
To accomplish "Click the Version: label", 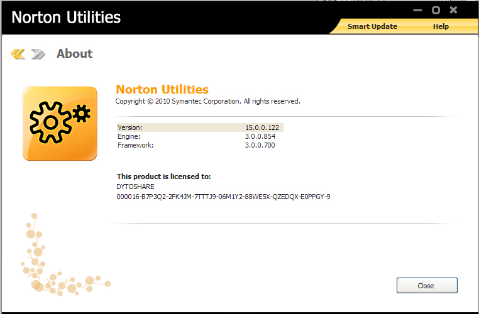I will (130, 127).
